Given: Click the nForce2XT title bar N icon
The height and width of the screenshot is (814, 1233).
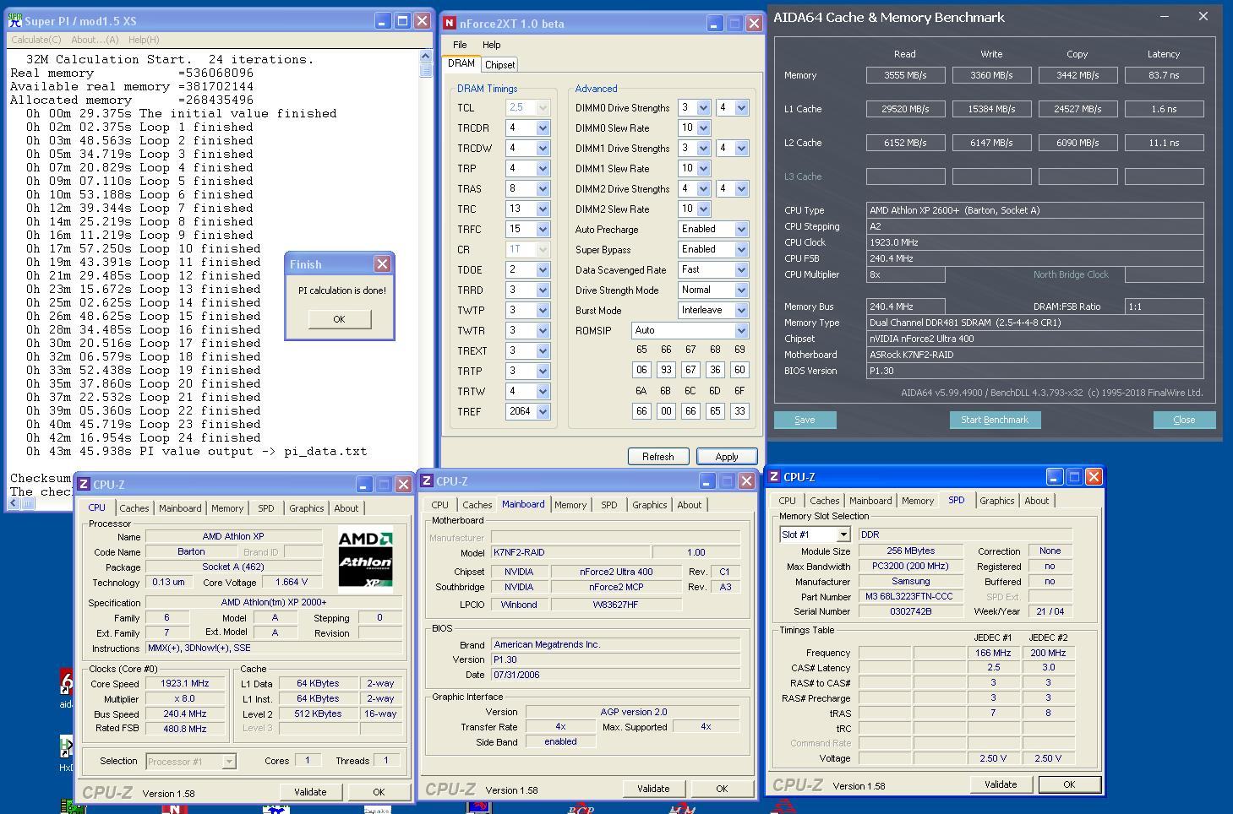Looking at the screenshot, I should 450,24.
